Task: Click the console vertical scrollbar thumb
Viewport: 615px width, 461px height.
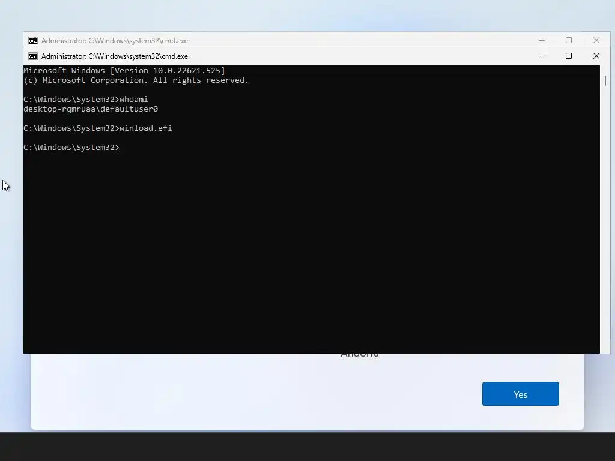Action: tap(605, 80)
